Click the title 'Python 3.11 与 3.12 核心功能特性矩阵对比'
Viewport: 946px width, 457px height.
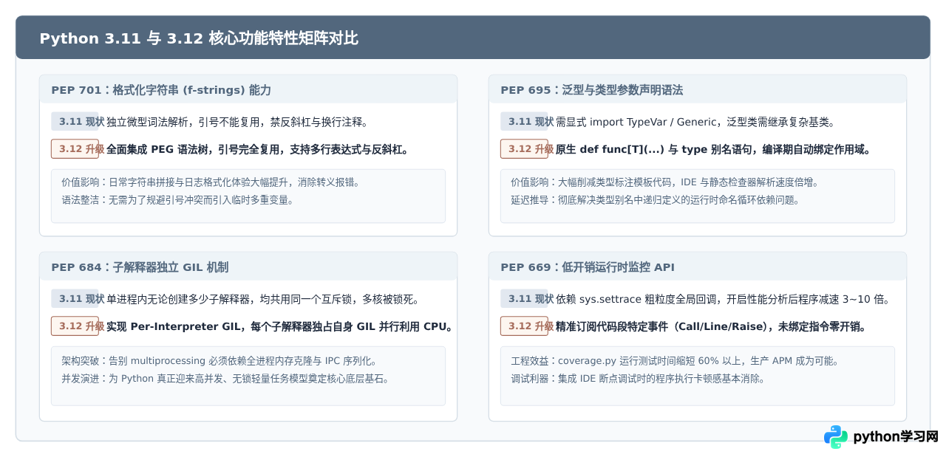199,38
